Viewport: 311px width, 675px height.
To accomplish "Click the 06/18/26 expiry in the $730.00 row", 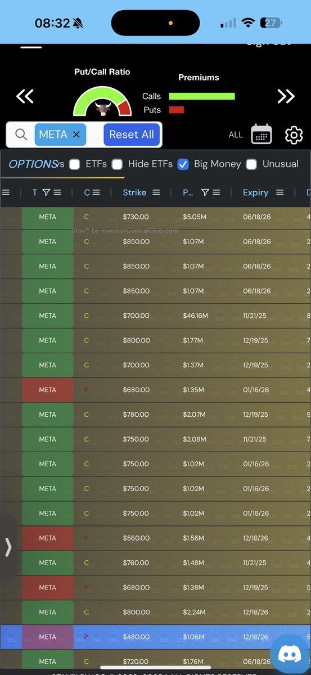I will [256, 217].
